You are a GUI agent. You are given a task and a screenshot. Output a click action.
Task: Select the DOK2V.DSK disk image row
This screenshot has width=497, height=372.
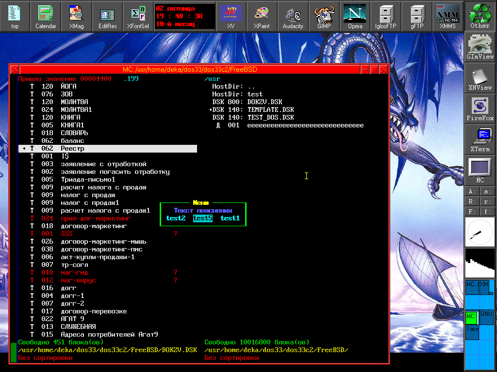(x=247, y=102)
